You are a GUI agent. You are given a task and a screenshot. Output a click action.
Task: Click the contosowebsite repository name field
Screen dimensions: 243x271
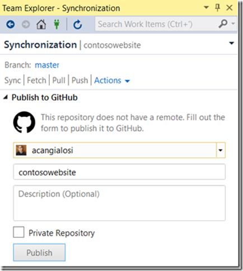(119, 172)
